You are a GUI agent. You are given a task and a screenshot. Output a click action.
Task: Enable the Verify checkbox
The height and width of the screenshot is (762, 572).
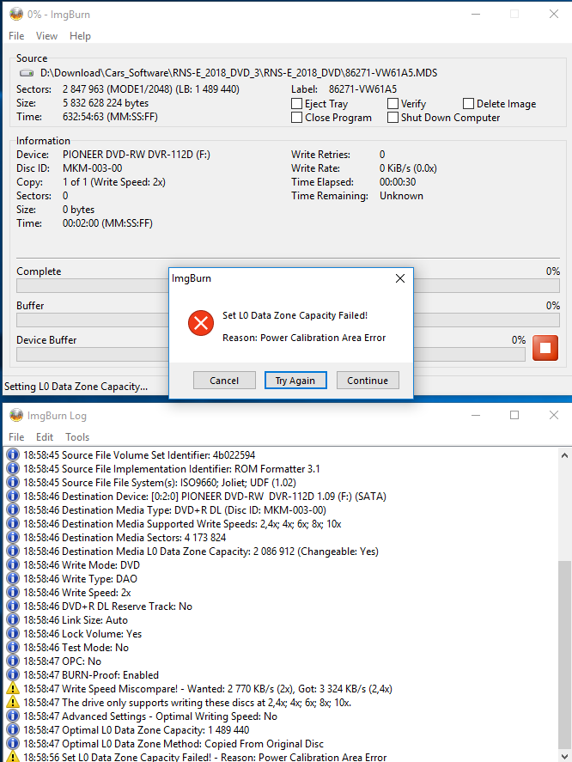pyautogui.click(x=392, y=103)
